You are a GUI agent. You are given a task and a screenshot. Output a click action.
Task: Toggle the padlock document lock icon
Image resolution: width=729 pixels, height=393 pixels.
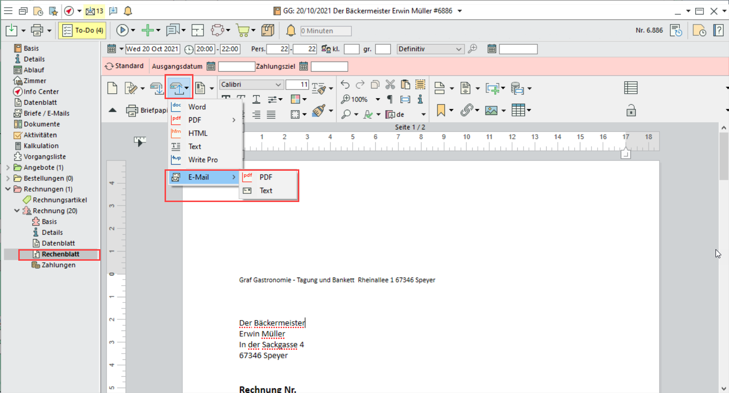point(631,110)
